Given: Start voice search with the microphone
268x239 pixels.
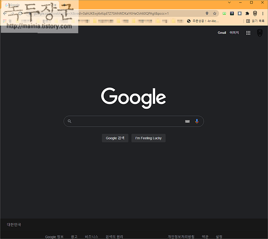Looking at the screenshot, I should pyautogui.click(x=197, y=121).
